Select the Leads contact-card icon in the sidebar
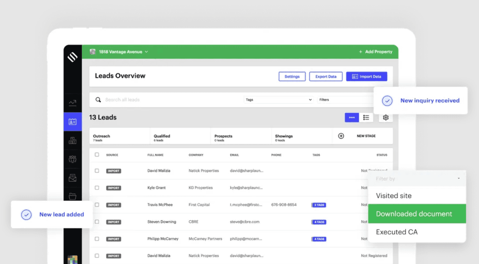Image resolution: width=479 pixels, height=264 pixels. (73, 121)
